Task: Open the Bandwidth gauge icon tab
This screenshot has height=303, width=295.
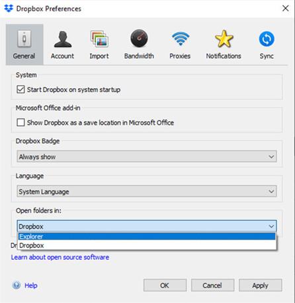Action: pyautogui.click(x=139, y=38)
